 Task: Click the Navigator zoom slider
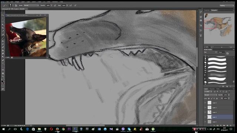tap(221, 47)
